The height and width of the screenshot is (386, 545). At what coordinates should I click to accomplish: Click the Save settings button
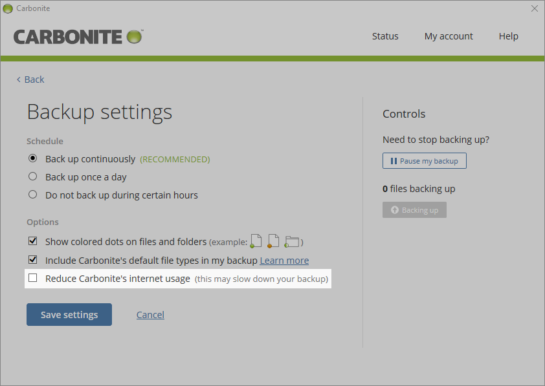(x=69, y=314)
